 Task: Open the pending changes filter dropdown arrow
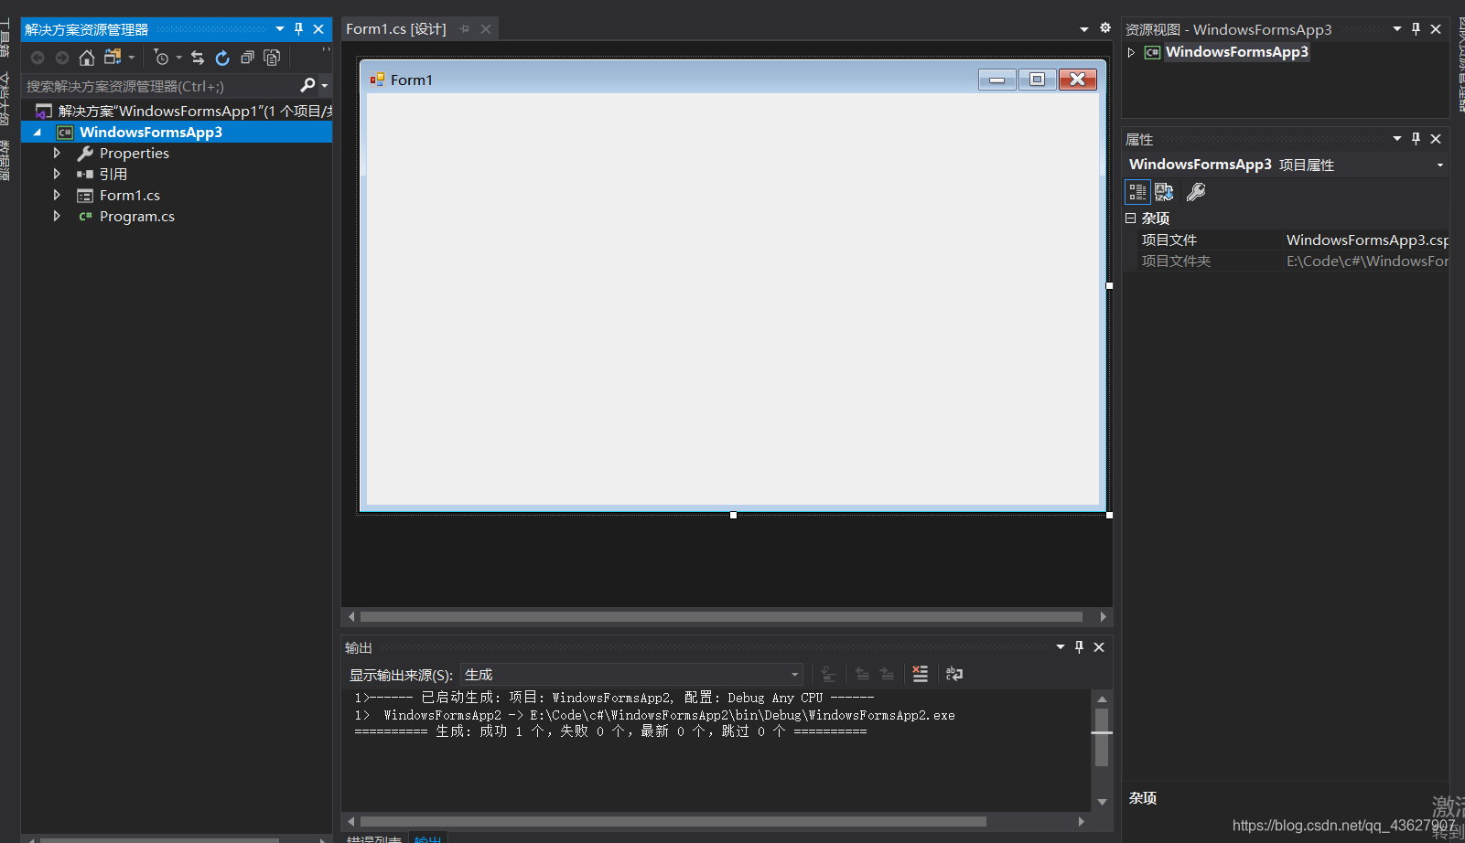point(179,58)
